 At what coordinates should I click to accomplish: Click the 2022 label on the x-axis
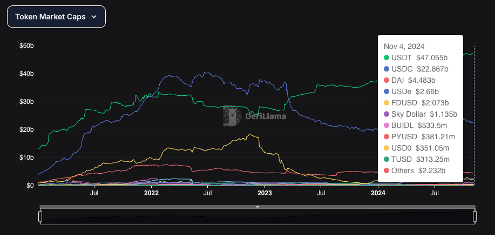tap(151, 193)
